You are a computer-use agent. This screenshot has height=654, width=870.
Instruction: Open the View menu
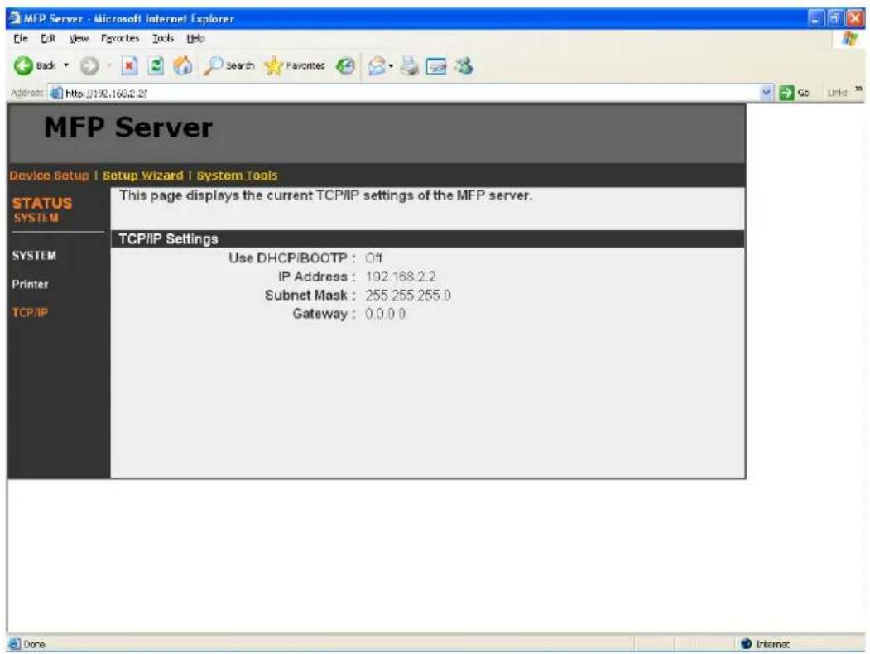click(79, 38)
